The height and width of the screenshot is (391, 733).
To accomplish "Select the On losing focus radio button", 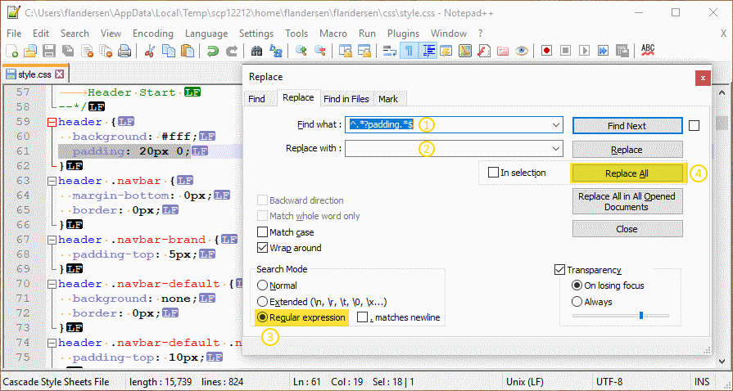I will point(577,285).
